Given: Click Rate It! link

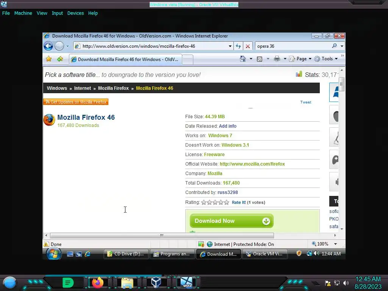Looking at the screenshot, I should [x=239, y=202].
